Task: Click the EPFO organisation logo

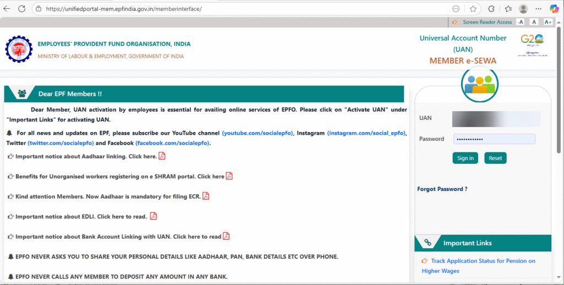Action: [x=19, y=49]
